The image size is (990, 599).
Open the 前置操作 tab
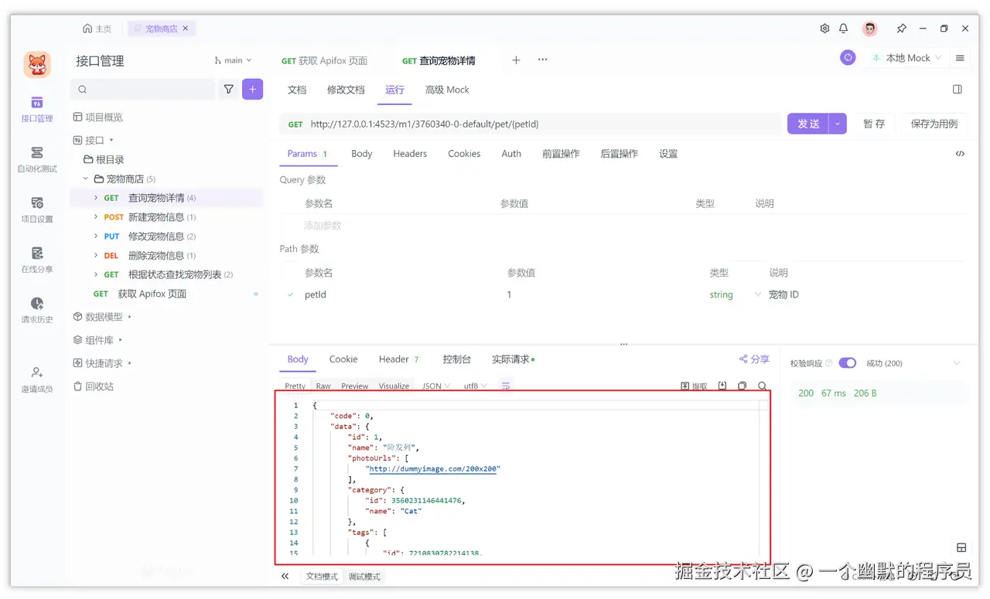(561, 154)
